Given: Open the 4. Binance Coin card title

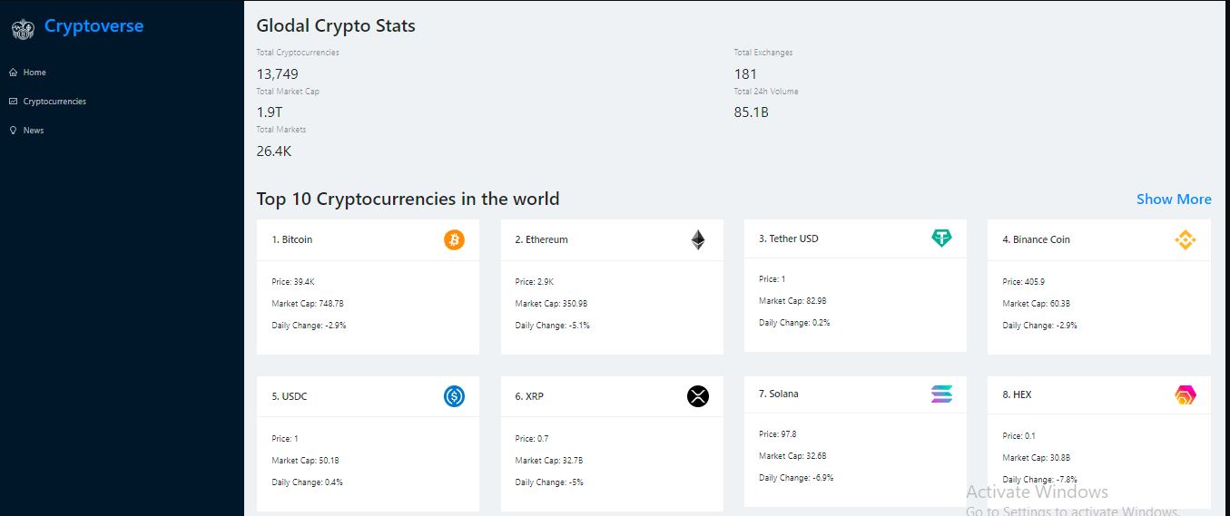Looking at the screenshot, I should coord(1036,239).
